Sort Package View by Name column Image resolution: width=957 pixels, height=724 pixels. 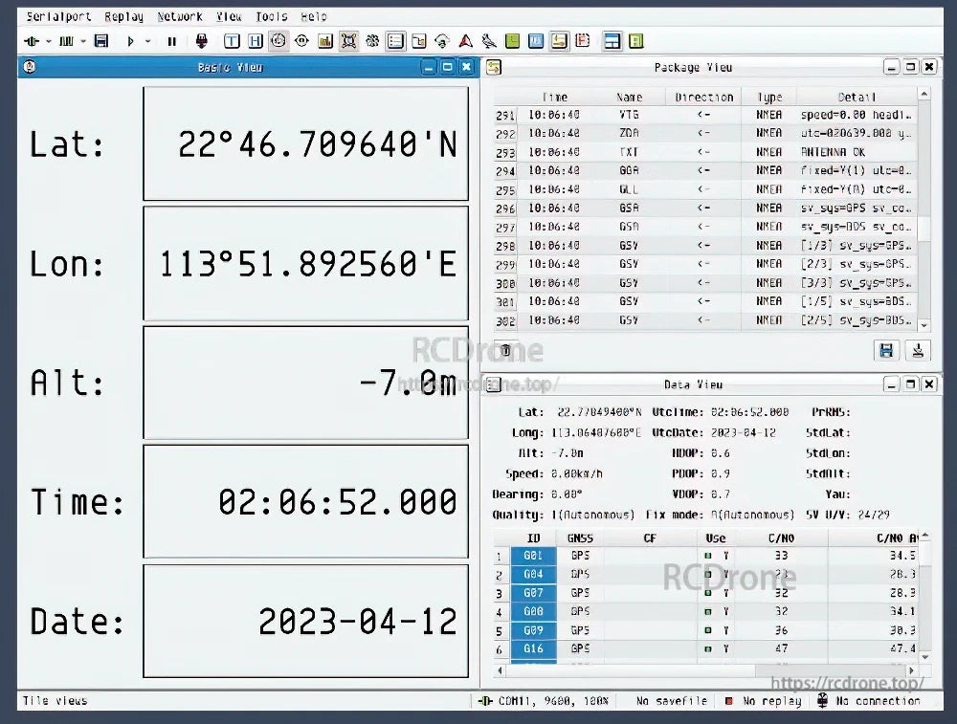(630, 97)
